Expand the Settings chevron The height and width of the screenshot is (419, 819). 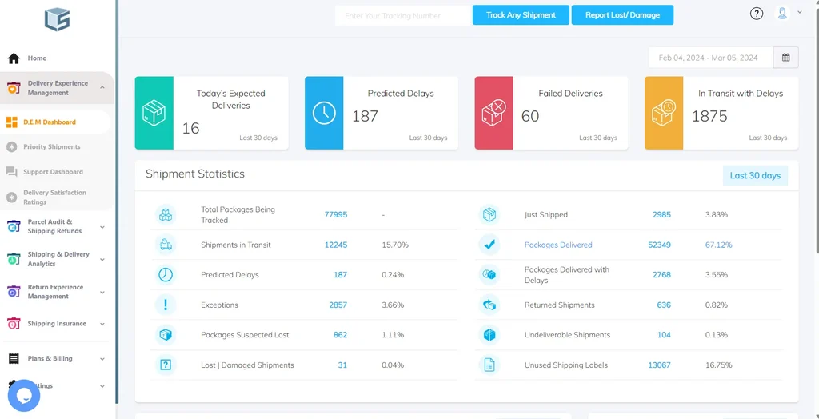click(x=102, y=386)
